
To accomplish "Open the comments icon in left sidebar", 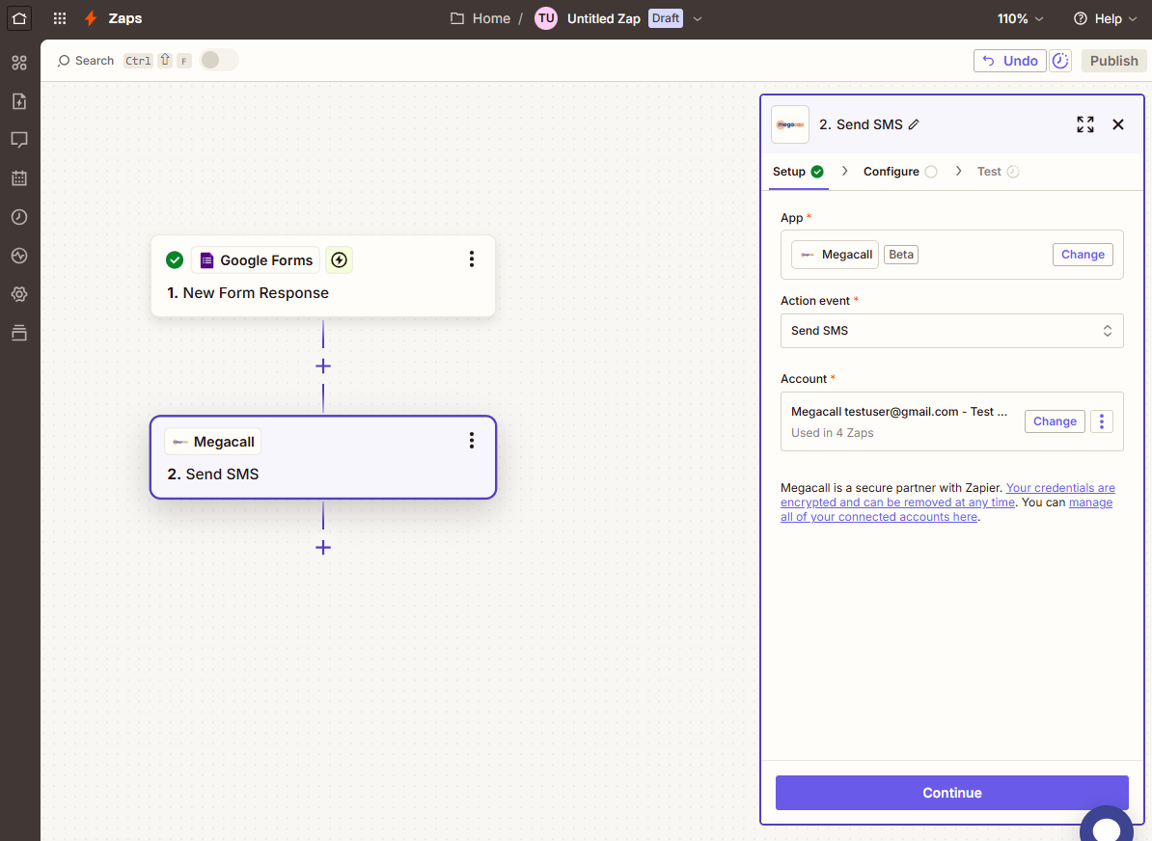I will tap(19, 140).
